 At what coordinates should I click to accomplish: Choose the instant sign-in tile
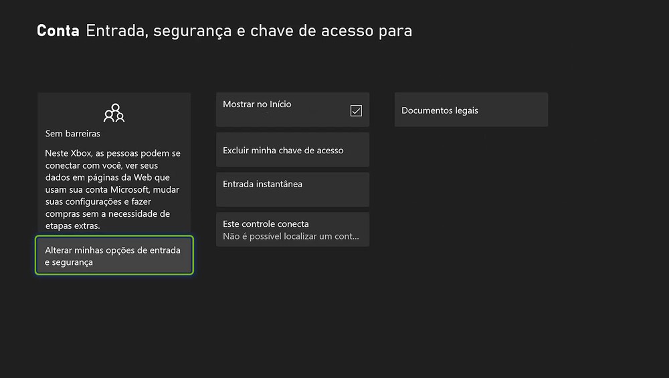coord(292,189)
